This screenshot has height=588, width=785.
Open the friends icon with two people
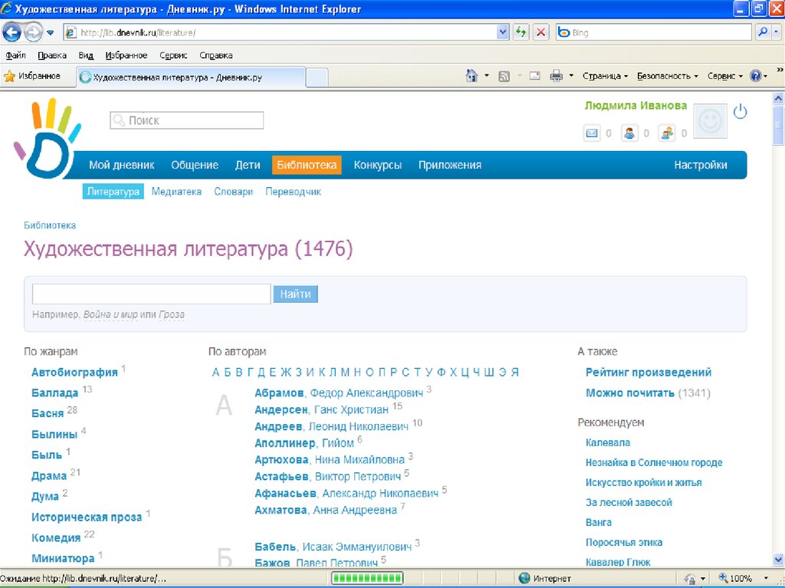click(x=667, y=133)
